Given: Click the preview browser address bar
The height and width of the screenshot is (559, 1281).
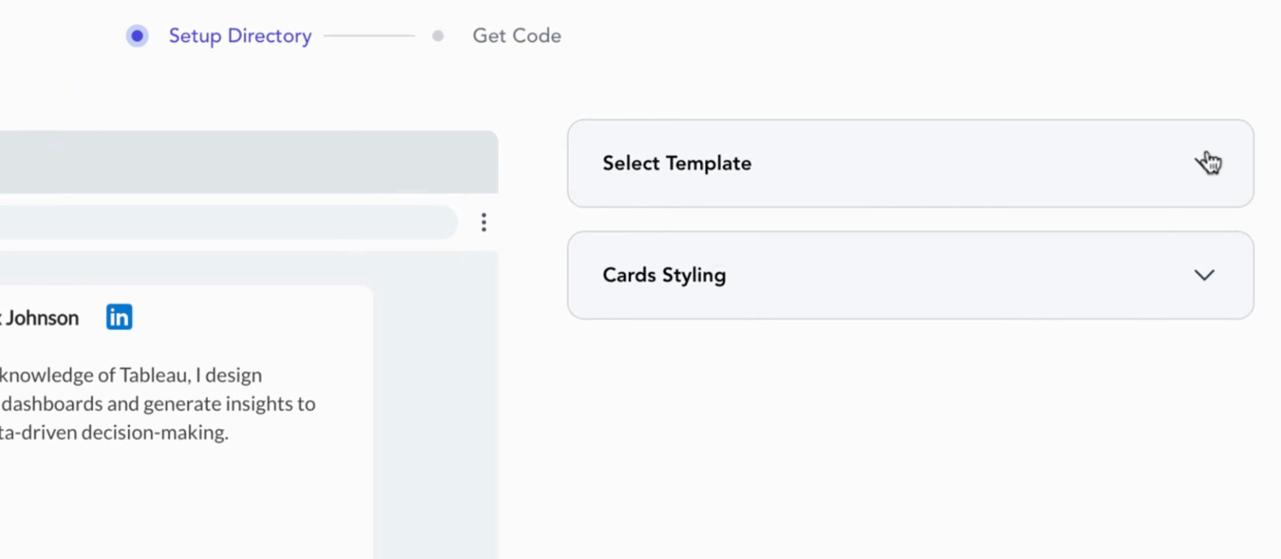Looking at the screenshot, I should pos(228,222).
